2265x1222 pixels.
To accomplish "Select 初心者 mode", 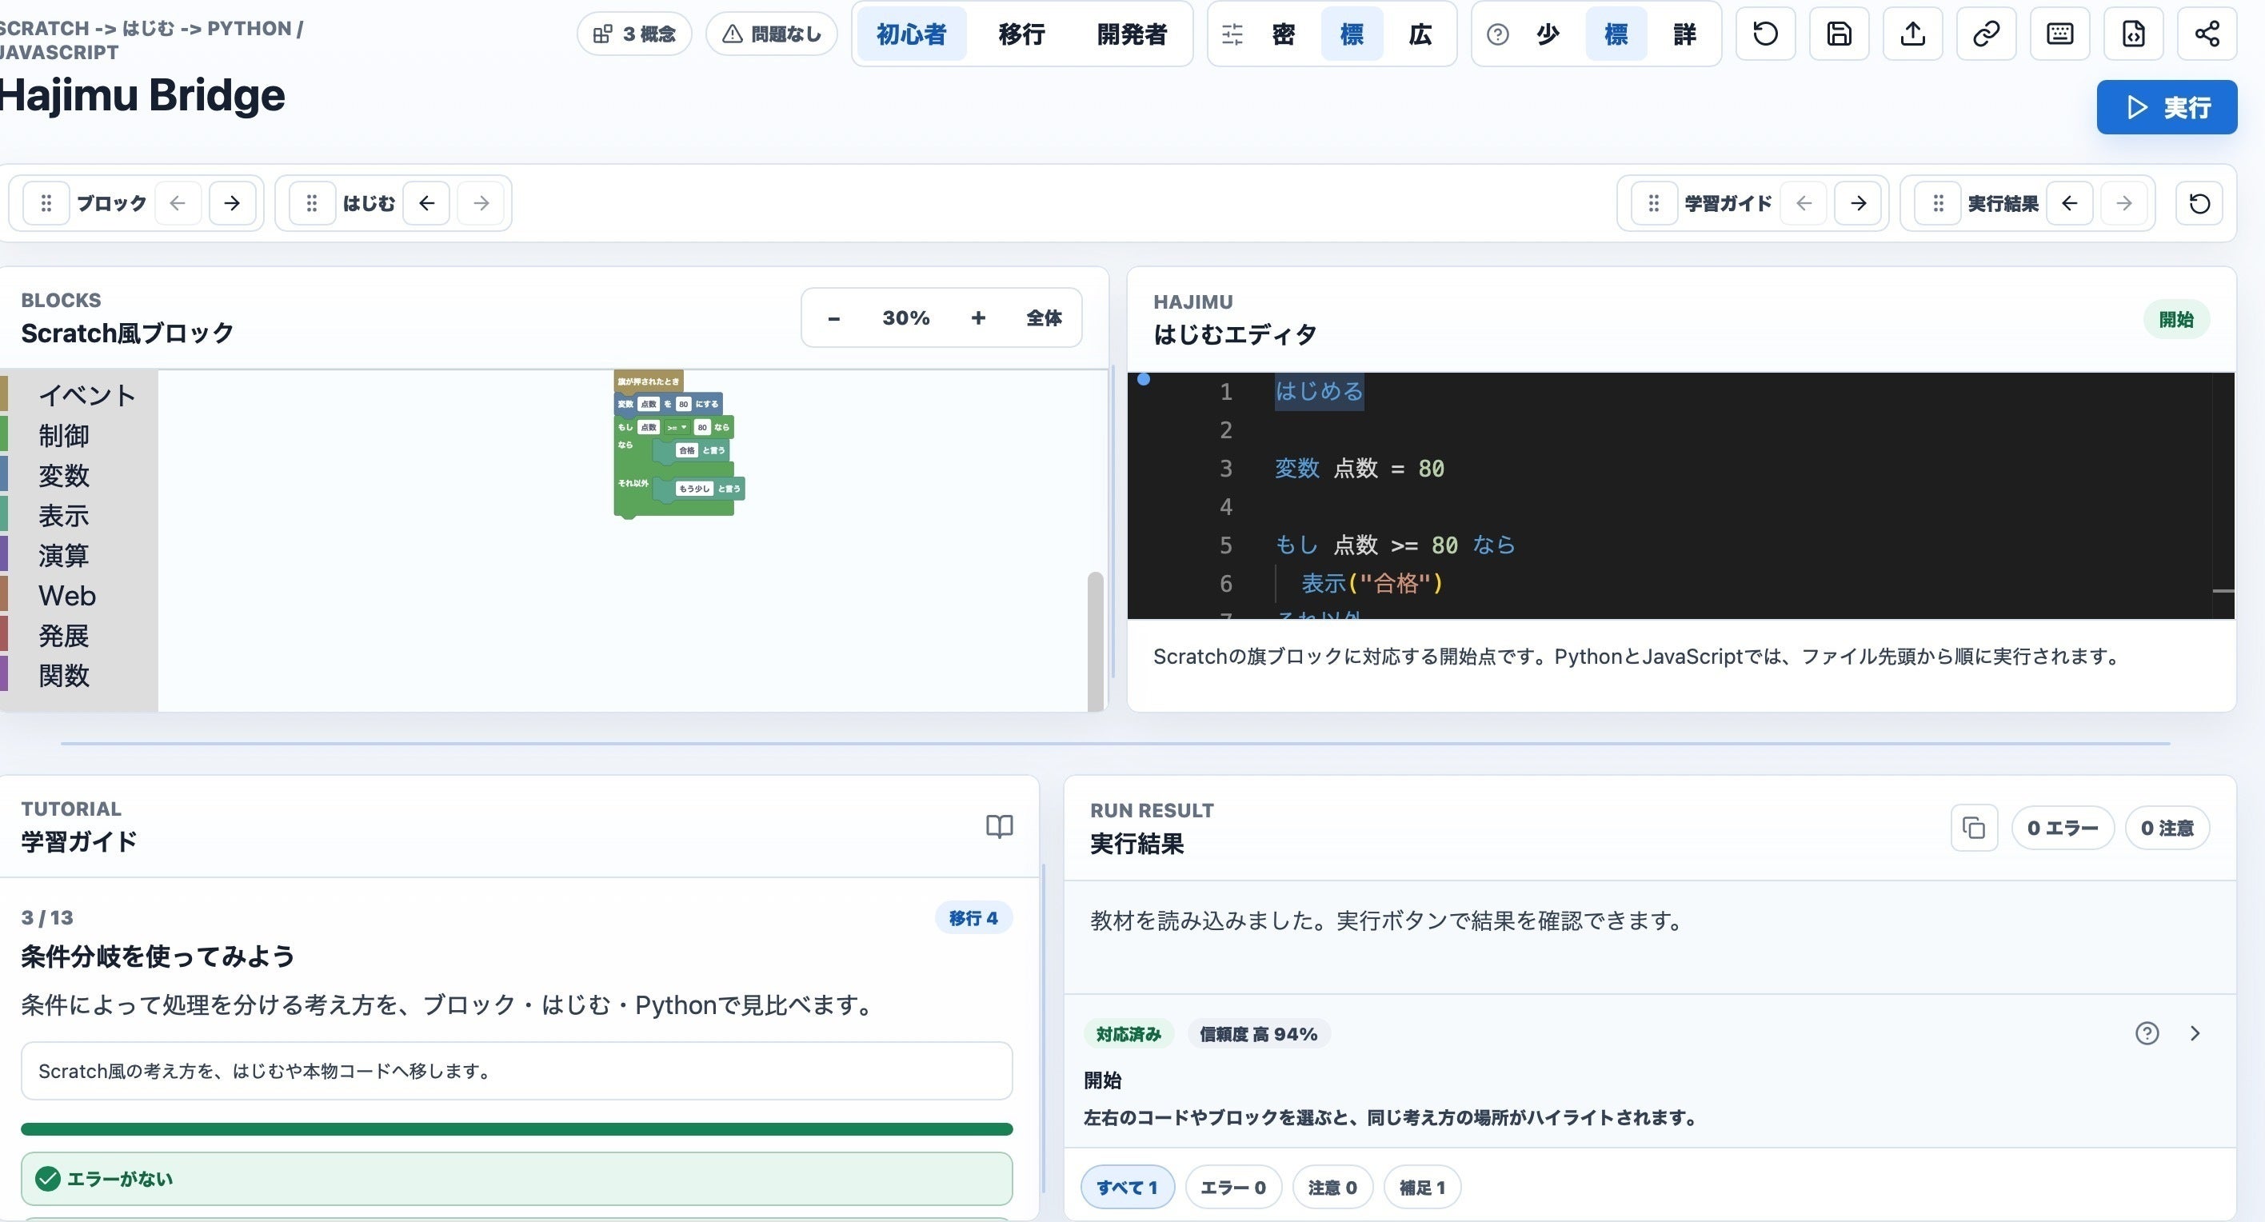I will pyautogui.click(x=912, y=34).
